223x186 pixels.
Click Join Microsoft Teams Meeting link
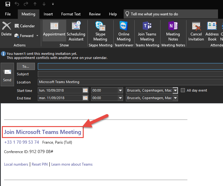pos(42,132)
